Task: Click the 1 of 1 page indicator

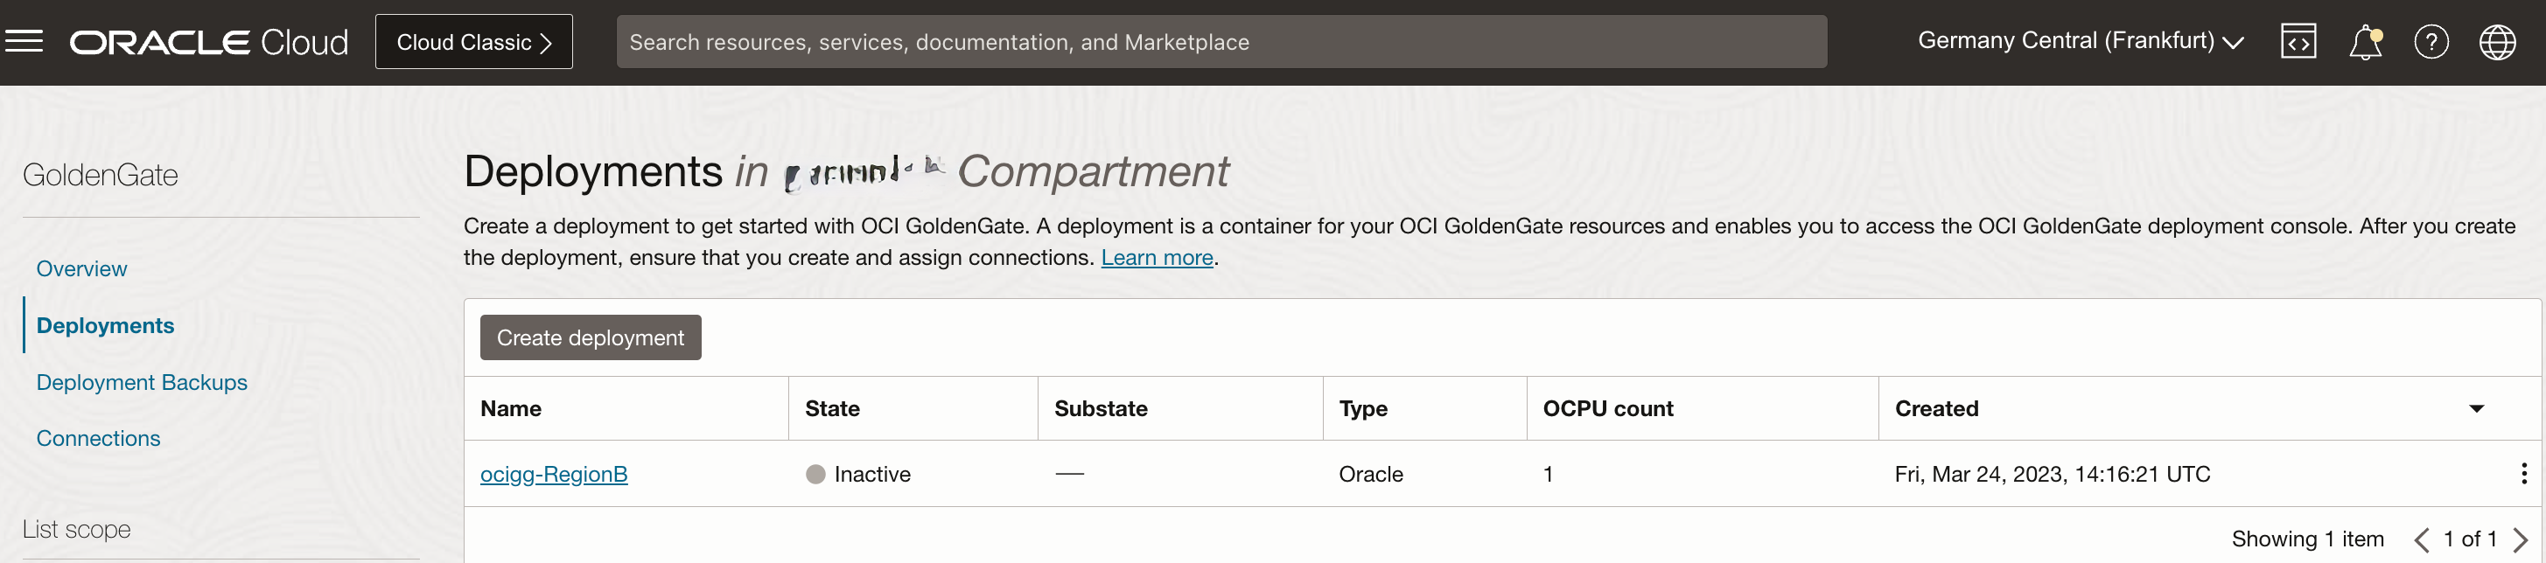Action: [2469, 539]
